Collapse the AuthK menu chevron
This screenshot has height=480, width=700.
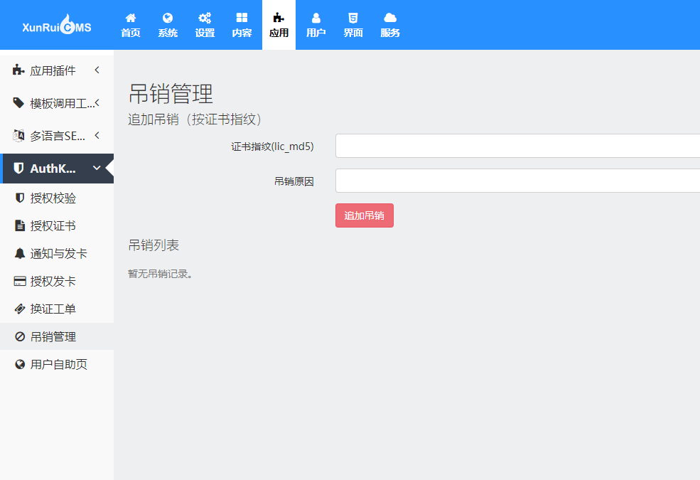coord(97,169)
